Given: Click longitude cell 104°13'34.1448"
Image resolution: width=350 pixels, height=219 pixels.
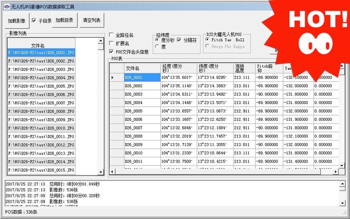Looking at the screenshot, I should click(178, 103).
